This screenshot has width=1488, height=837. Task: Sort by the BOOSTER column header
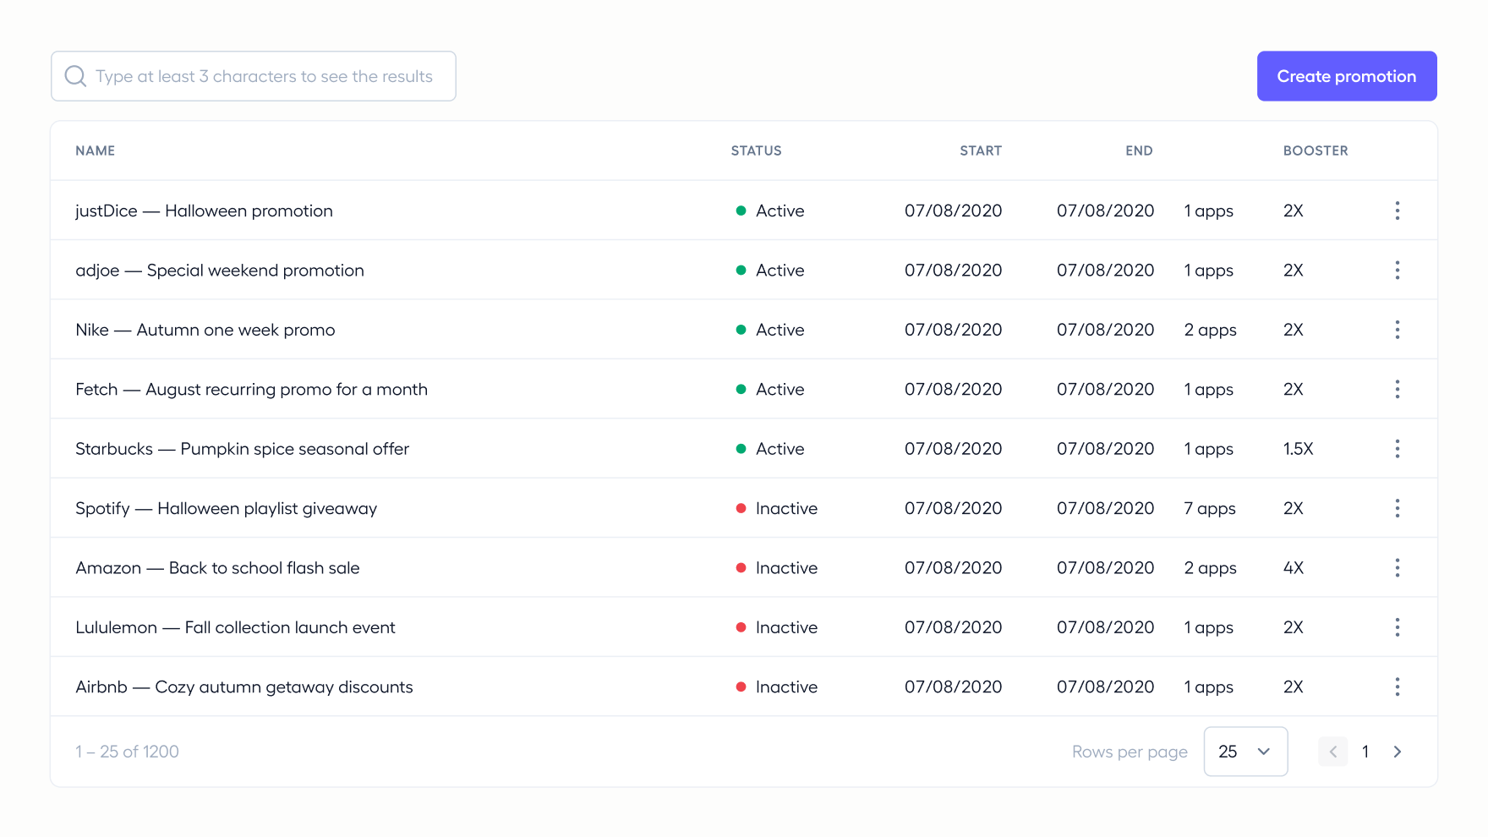pyautogui.click(x=1316, y=150)
